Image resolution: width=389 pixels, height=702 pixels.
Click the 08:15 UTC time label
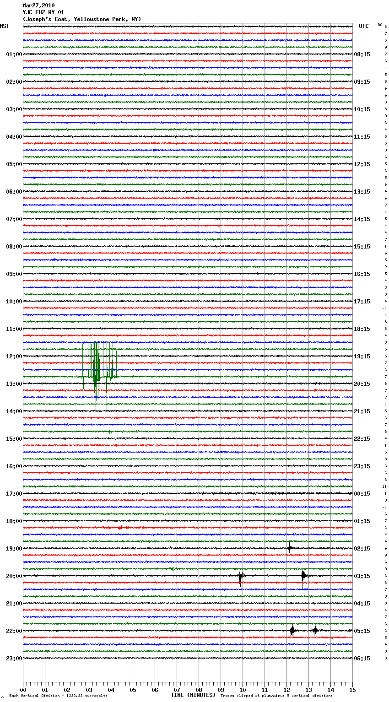point(362,54)
